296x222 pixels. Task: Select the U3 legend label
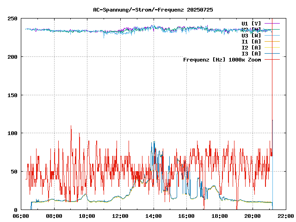tap(251, 35)
